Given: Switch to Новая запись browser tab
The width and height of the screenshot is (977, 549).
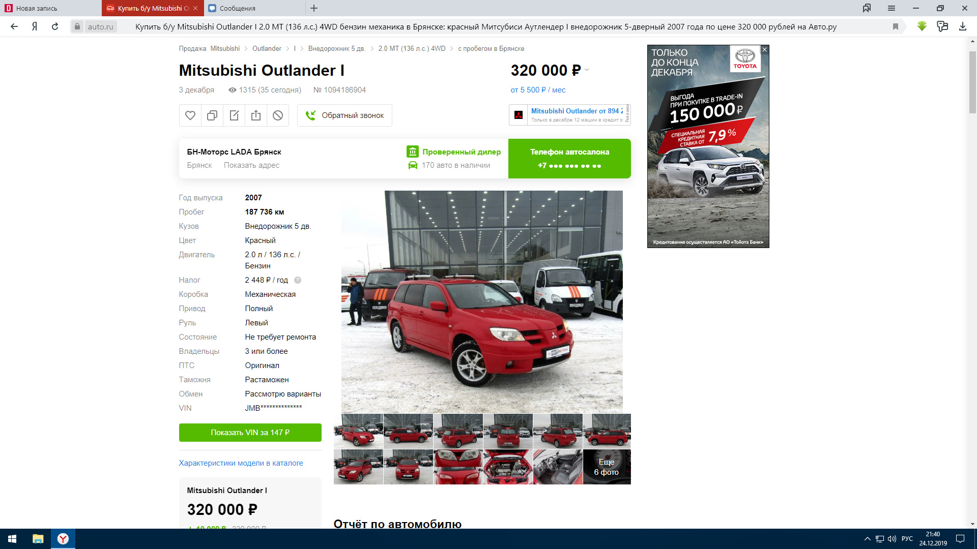Looking at the screenshot, I should coord(51,8).
